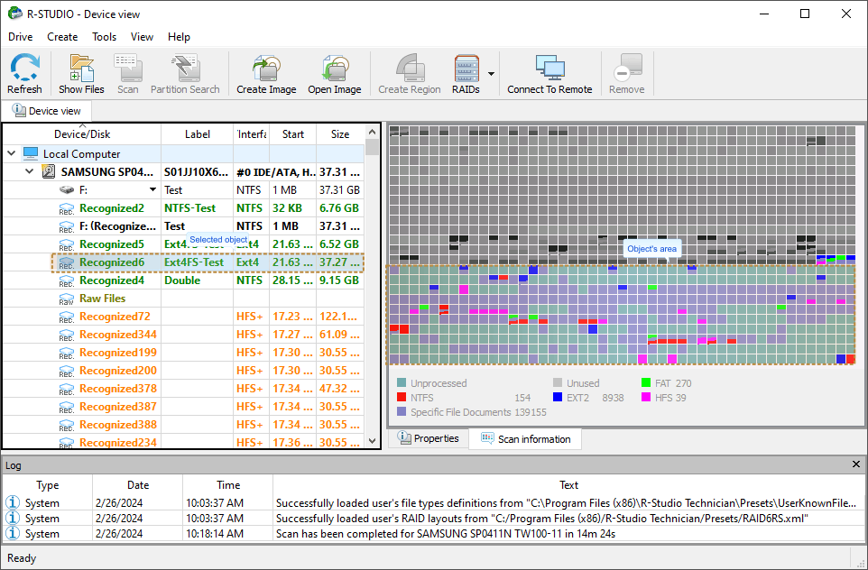868x570 pixels.
Task: Sort by the Device/Disk column header
Action: click(x=82, y=134)
